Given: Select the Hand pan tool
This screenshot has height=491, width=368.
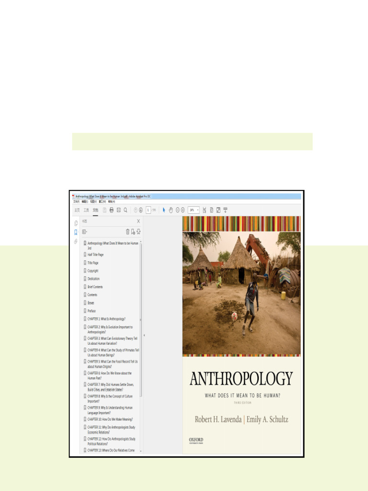Looking at the screenshot, I should (x=171, y=210).
